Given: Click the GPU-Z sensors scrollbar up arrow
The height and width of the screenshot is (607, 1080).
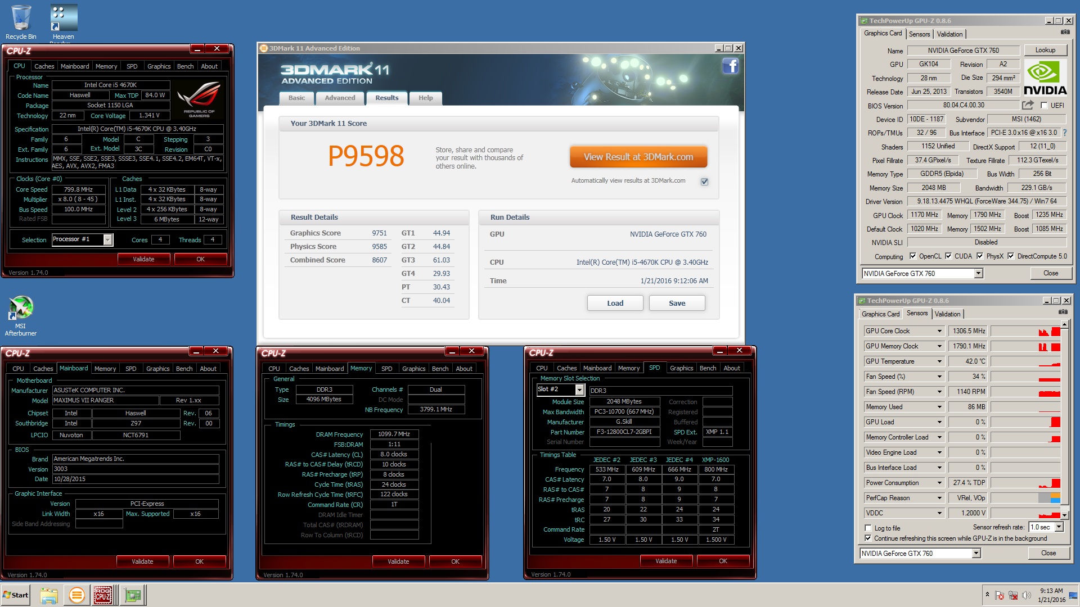Looking at the screenshot, I should [x=1064, y=324].
